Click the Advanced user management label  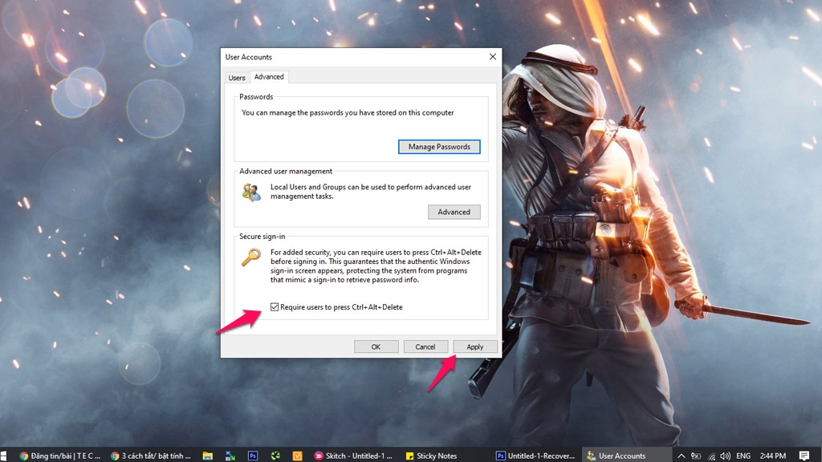click(286, 172)
